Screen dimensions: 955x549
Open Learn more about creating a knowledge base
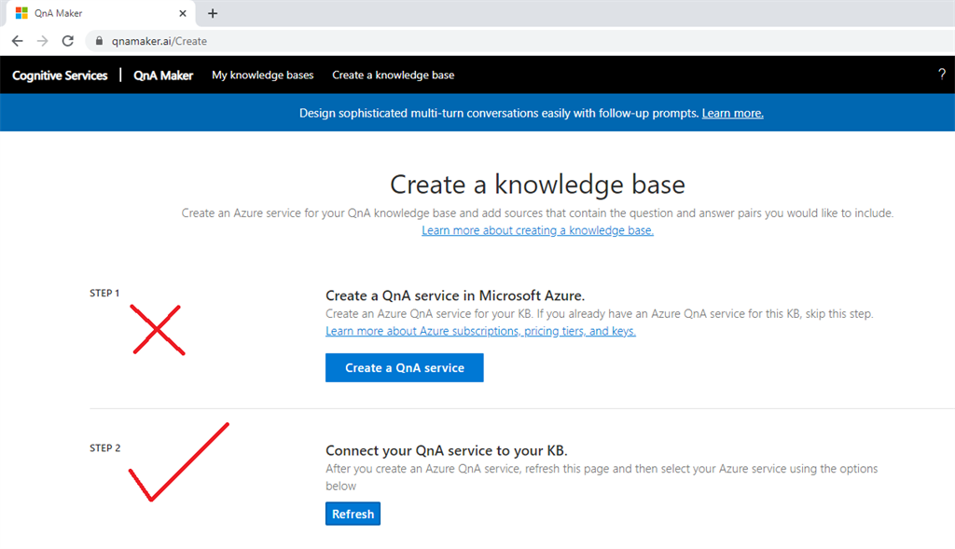click(x=537, y=230)
